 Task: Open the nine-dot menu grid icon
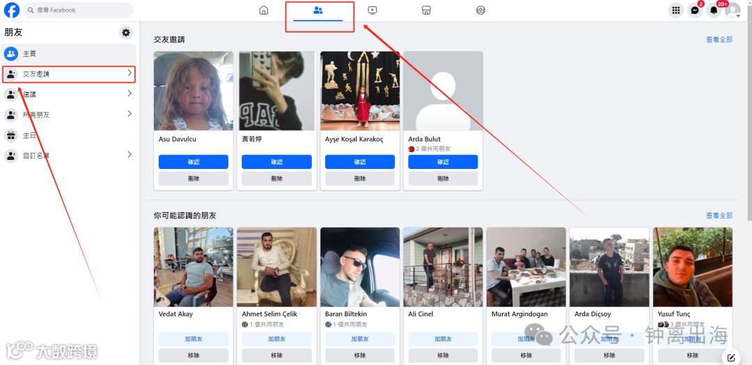[675, 10]
